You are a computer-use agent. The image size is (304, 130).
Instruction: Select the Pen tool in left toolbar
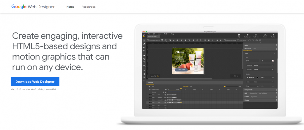click(144, 59)
